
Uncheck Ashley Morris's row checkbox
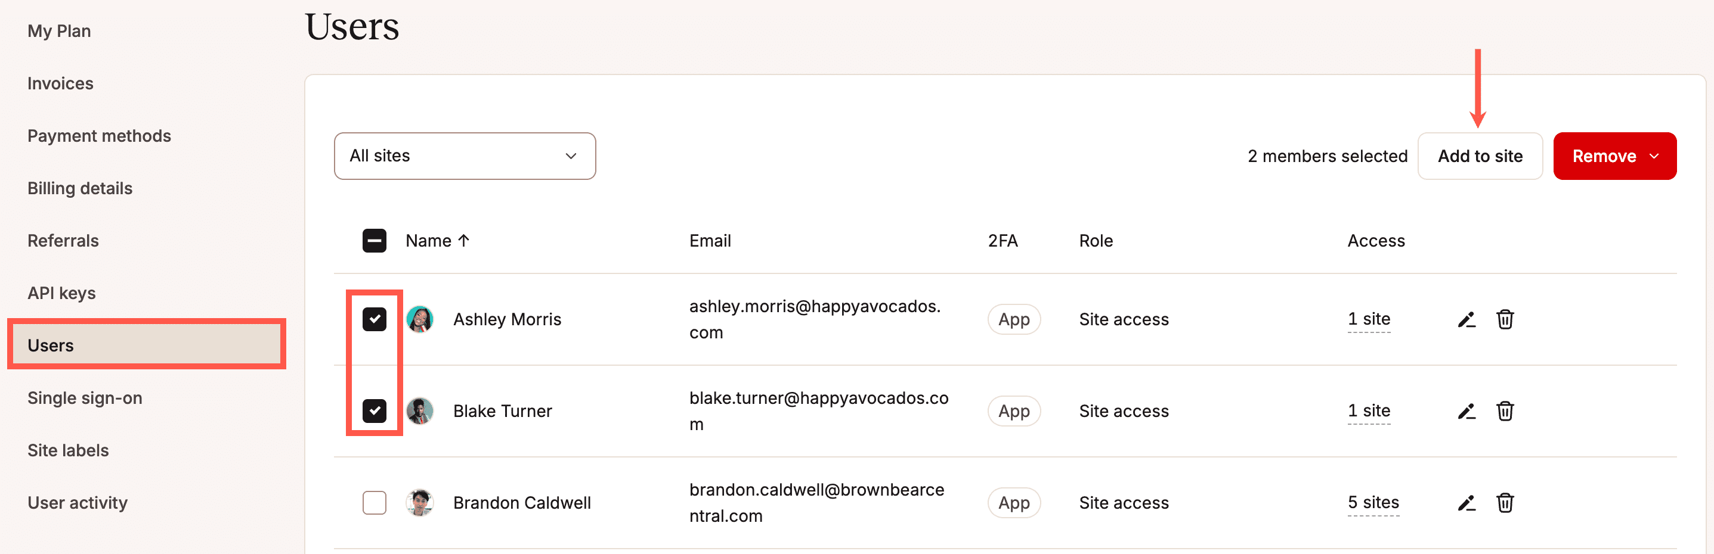[375, 319]
